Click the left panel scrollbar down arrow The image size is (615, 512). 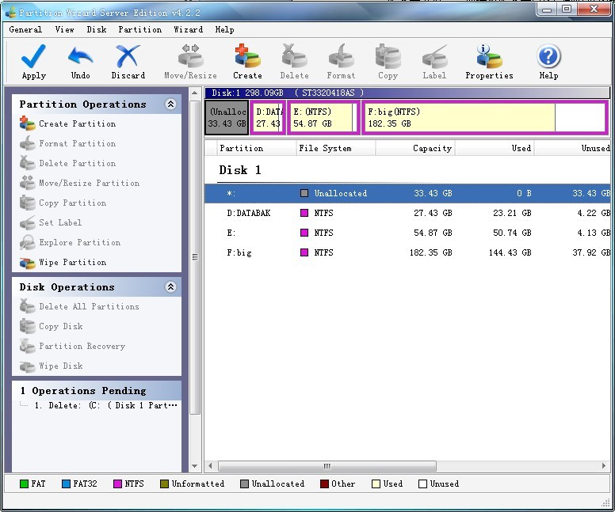(194, 466)
